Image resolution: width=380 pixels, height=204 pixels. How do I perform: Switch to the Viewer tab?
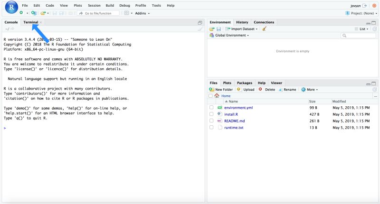[276, 83]
